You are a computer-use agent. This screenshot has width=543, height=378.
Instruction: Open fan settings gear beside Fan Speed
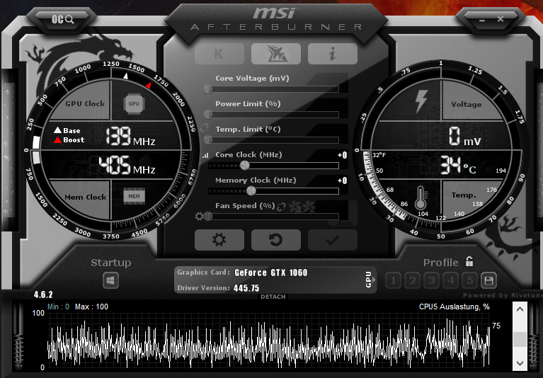(199, 217)
